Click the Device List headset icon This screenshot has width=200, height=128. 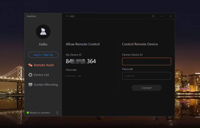30,75
